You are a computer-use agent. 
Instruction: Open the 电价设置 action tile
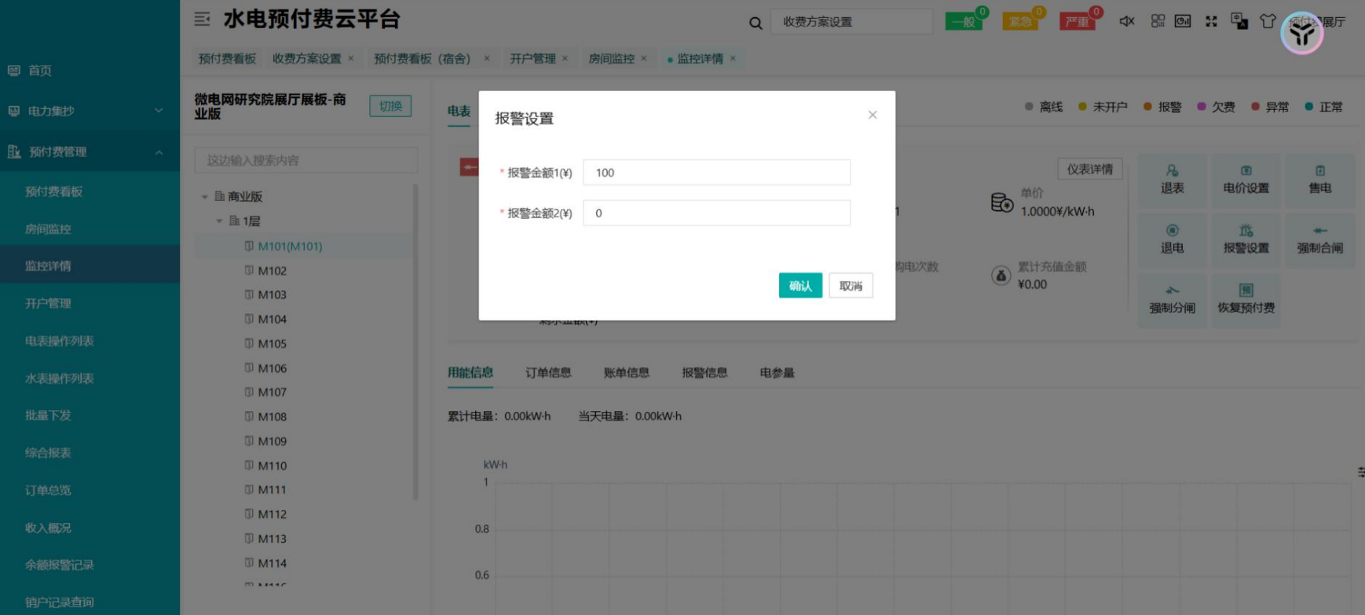pyautogui.click(x=1246, y=180)
